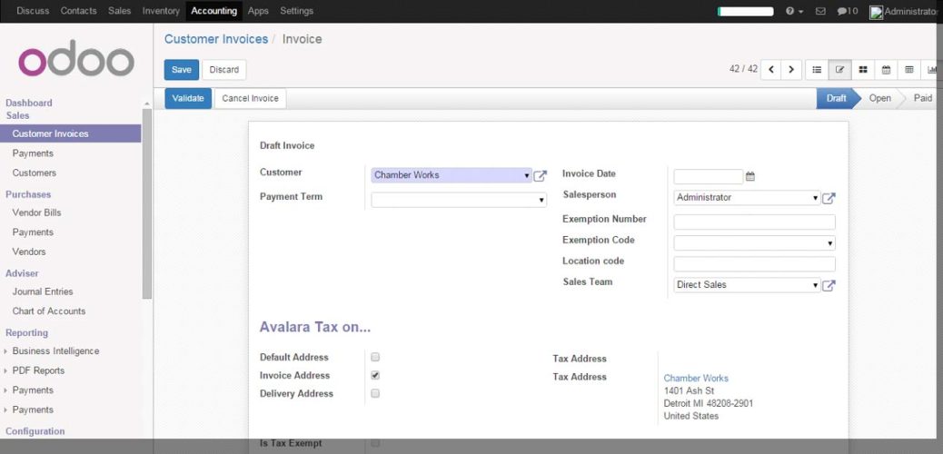Focus the Exemption Number input field
This screenshot has width=943, height=454.
754,222
